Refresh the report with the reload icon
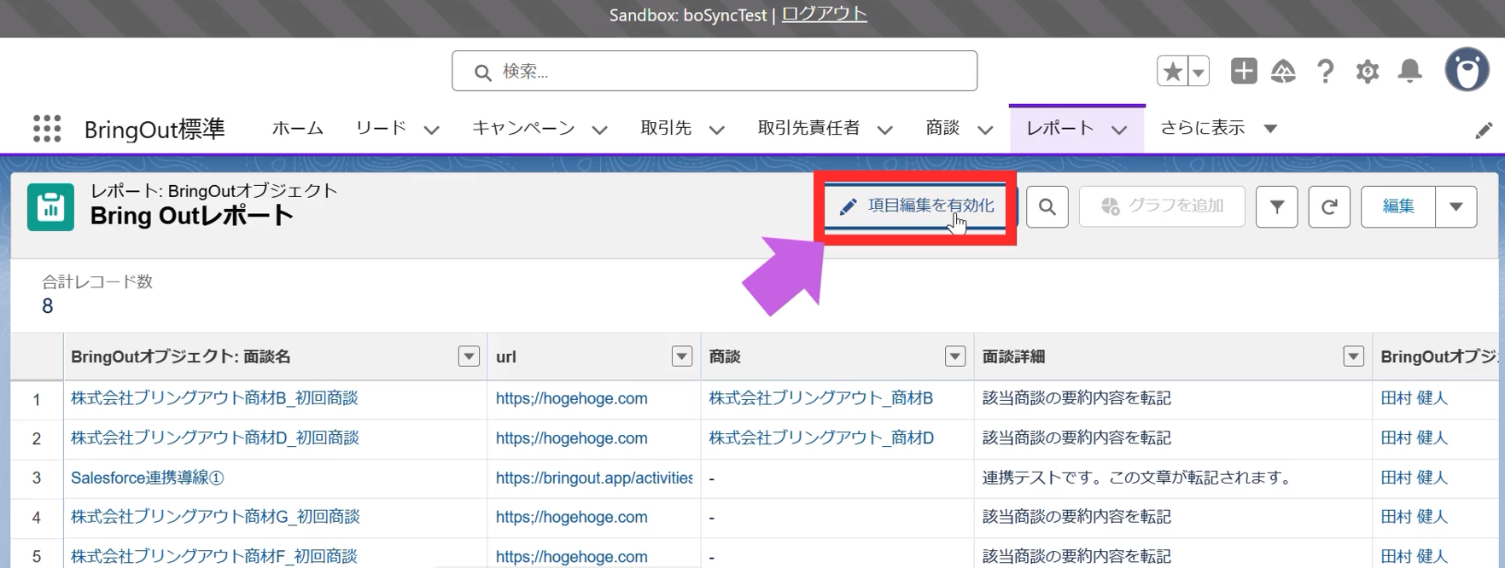The height and width of the screenshot is (568, 1505). coord(1329,206)
